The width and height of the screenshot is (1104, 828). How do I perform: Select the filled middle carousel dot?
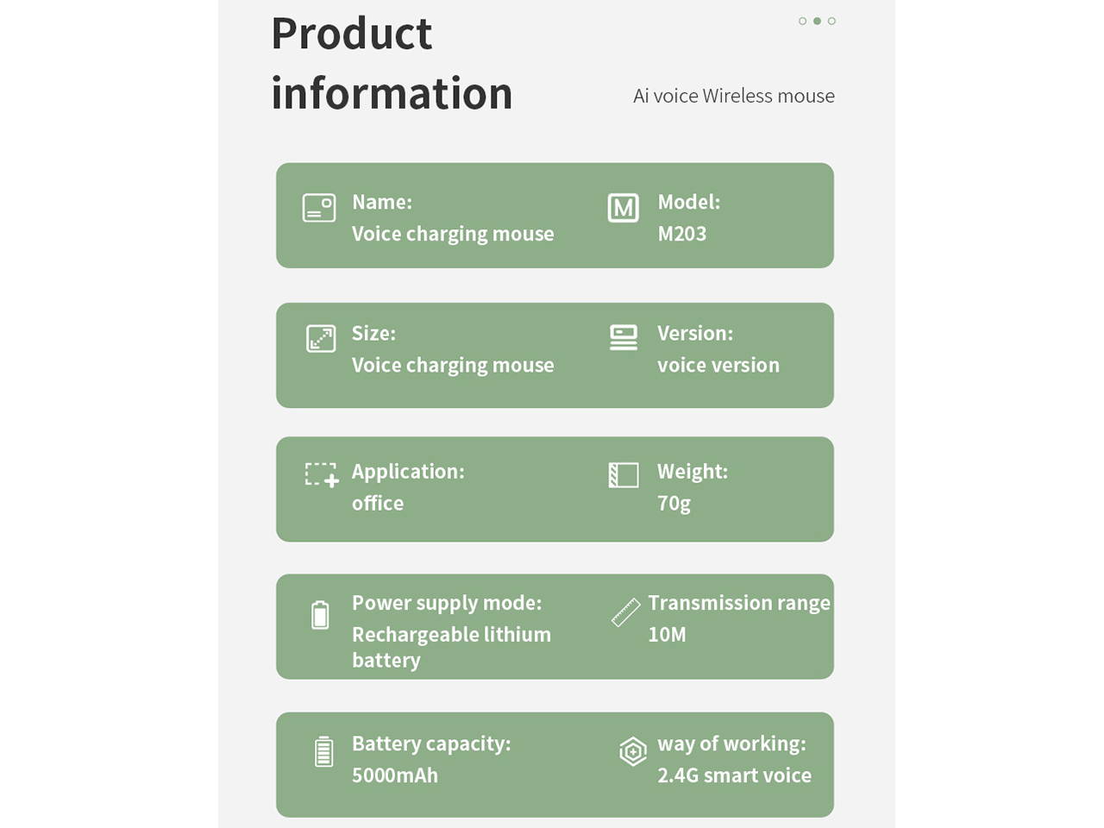[x=817, y=21]
